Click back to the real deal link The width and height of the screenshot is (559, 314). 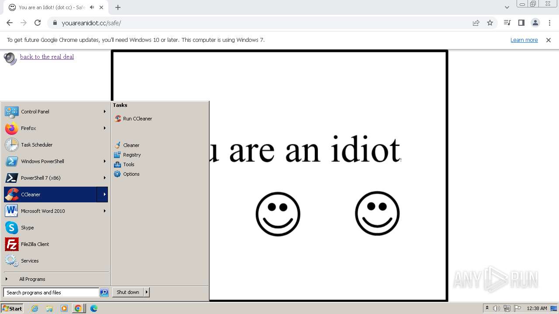tap(47, 57)
